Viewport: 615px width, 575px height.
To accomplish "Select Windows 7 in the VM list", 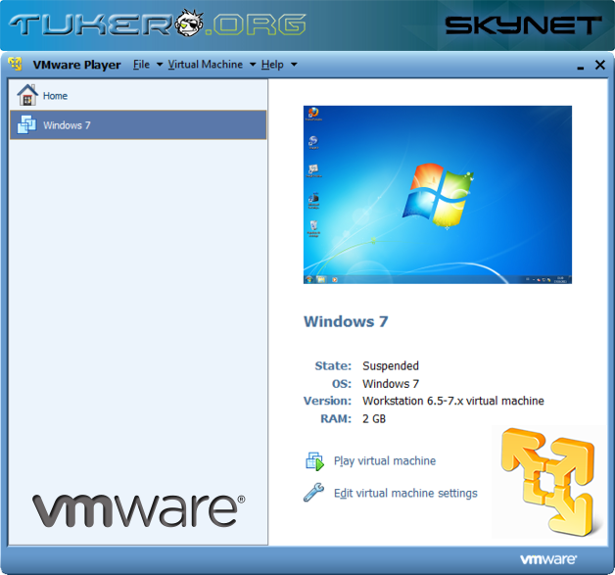I will click(x=138, y=125).
